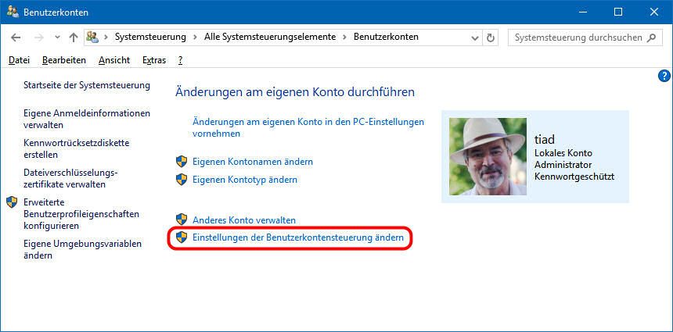Viewport: 673px width, 332px height.
Task: Expand the address bar history dropdown
Action: coord(474,37)
